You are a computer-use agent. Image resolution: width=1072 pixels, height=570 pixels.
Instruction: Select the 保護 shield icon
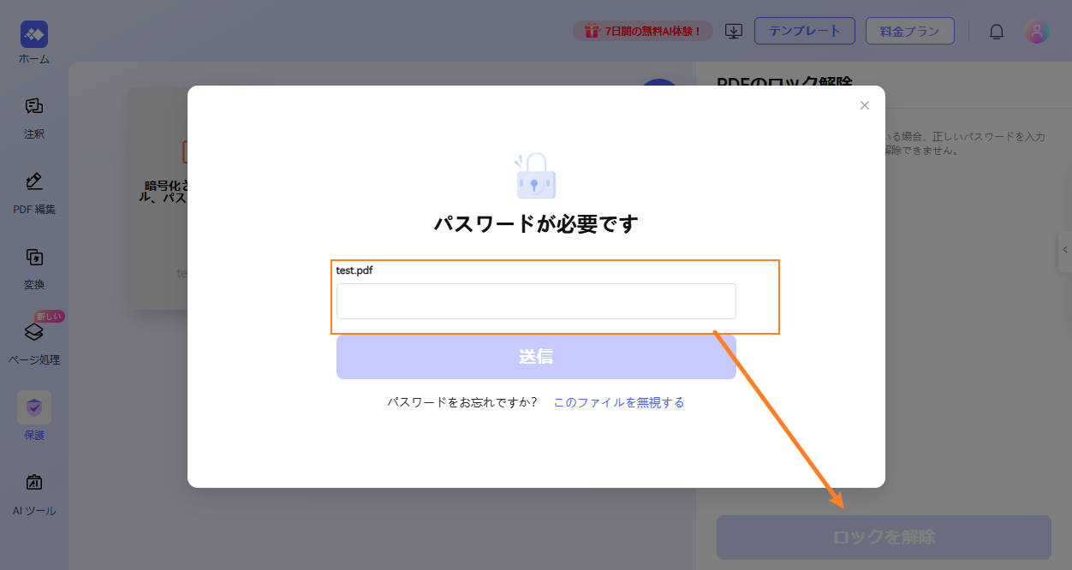34,407
